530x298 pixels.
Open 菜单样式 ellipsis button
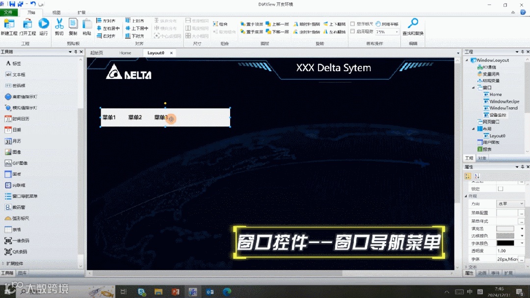click(x=522, y=221)
